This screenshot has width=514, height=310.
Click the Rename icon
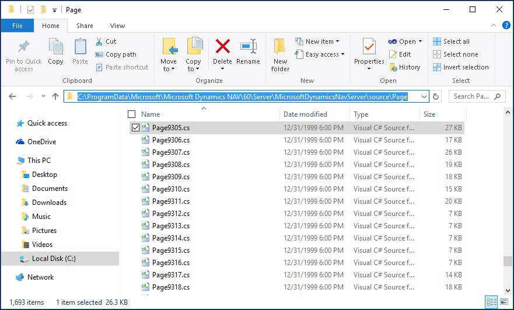[x=248, y=46]
